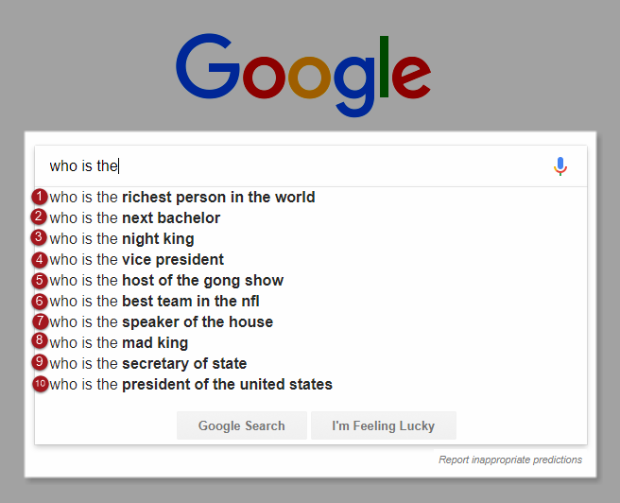Click numbered badge 10 beside president suggestion
Viewport: 620px width, 503px height.
click(40, 384)
